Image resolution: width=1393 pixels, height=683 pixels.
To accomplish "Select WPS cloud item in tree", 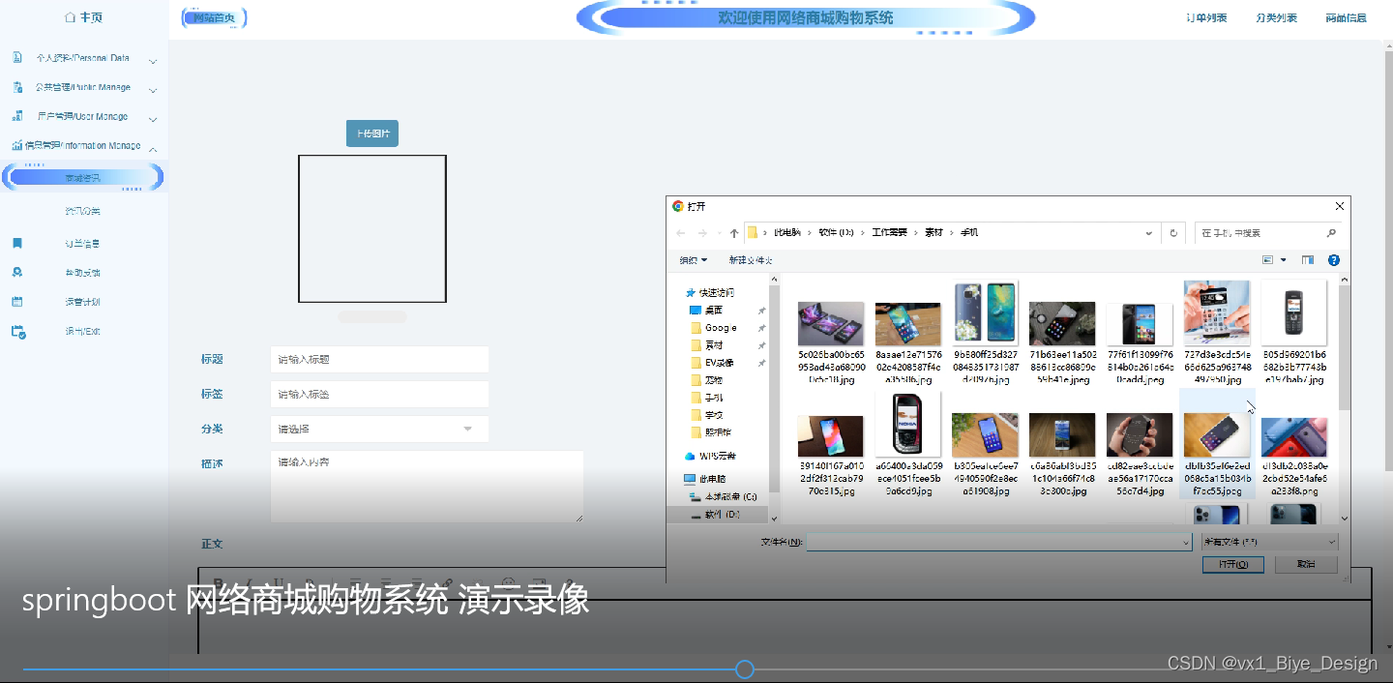I will [710, 456].
